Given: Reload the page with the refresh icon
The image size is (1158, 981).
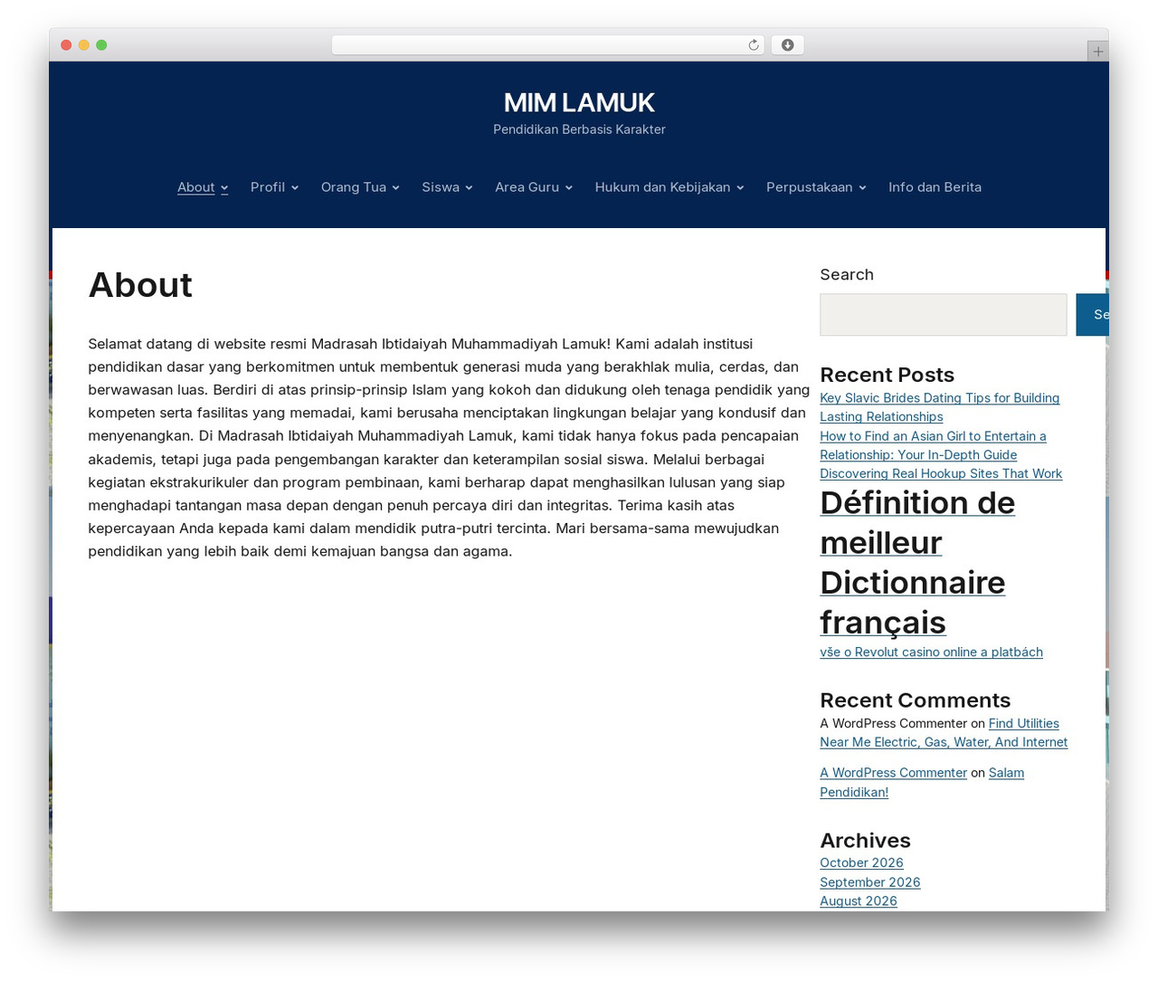Looking at the screenshot, I should (x=754, y=45).
